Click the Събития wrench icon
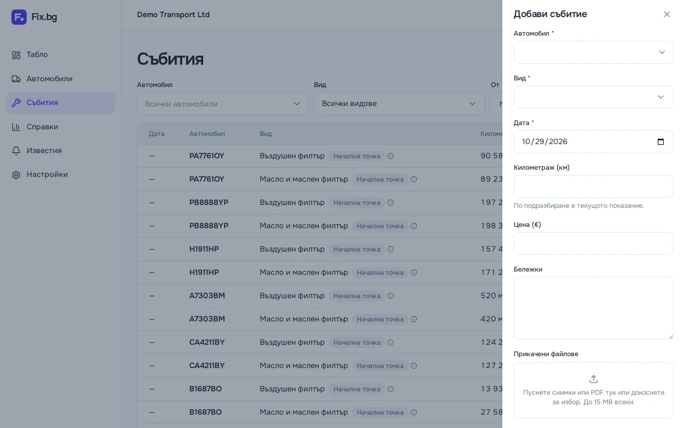This screenshot has width=685, height=428. 16,103
